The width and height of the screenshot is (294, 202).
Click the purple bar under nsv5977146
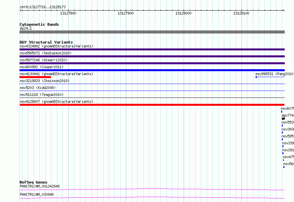coord(152,63)
